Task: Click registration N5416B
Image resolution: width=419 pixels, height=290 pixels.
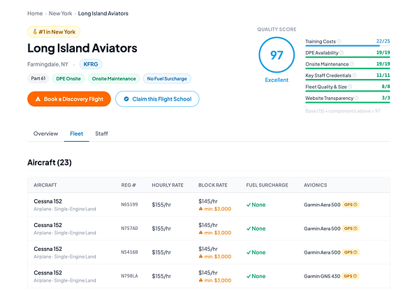Action: [x=129, y=252]
